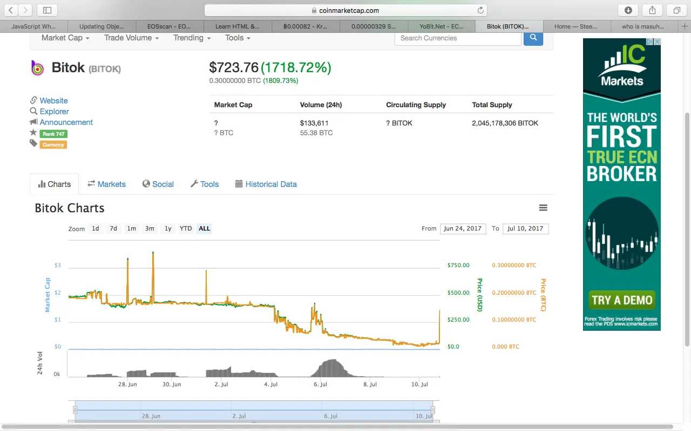Set chart zoom to YTD

(x=186, y=228)
